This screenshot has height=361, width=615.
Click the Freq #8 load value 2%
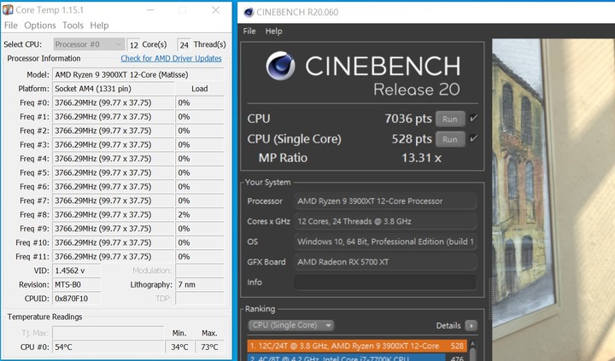tap(200, 215)
